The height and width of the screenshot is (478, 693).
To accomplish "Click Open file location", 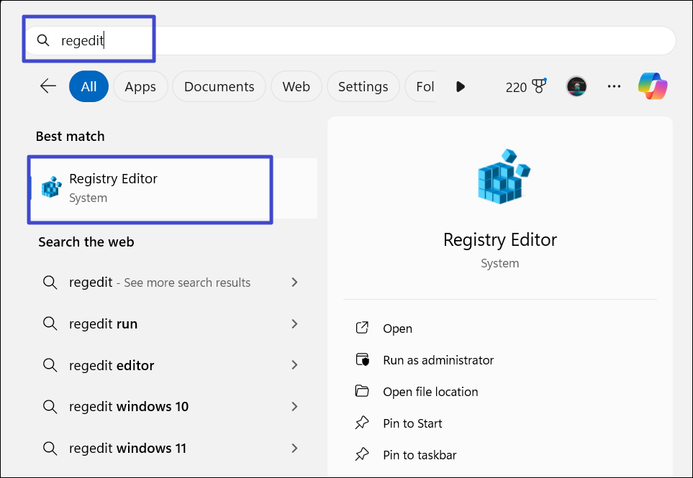I will (x=430, y=392).
